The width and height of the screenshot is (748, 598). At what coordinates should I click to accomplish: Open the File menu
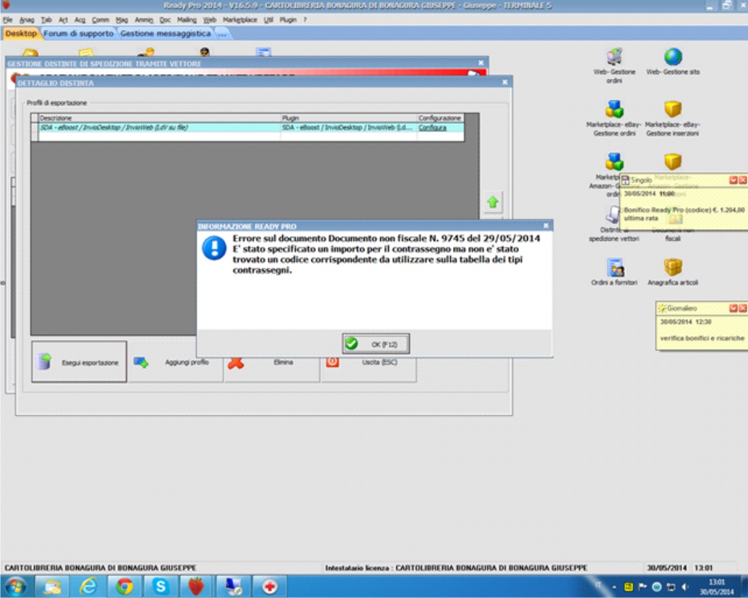point(7,20)
